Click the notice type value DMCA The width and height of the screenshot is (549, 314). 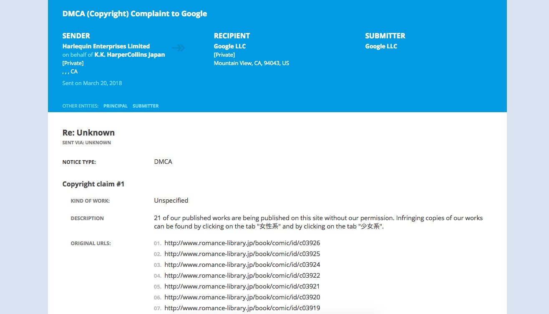163,162
